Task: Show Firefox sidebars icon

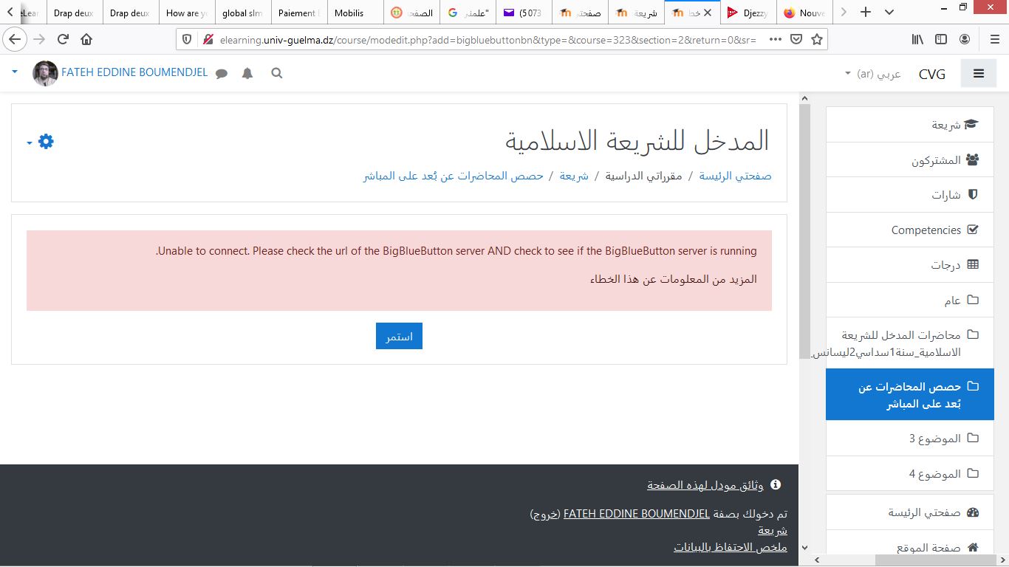Action: click(941, 39)
